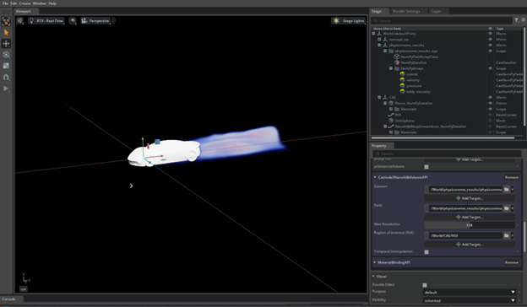Screen dimensions: 527x307
Task: Open the Stage panel options menu icon
Action: click(524, 20)
